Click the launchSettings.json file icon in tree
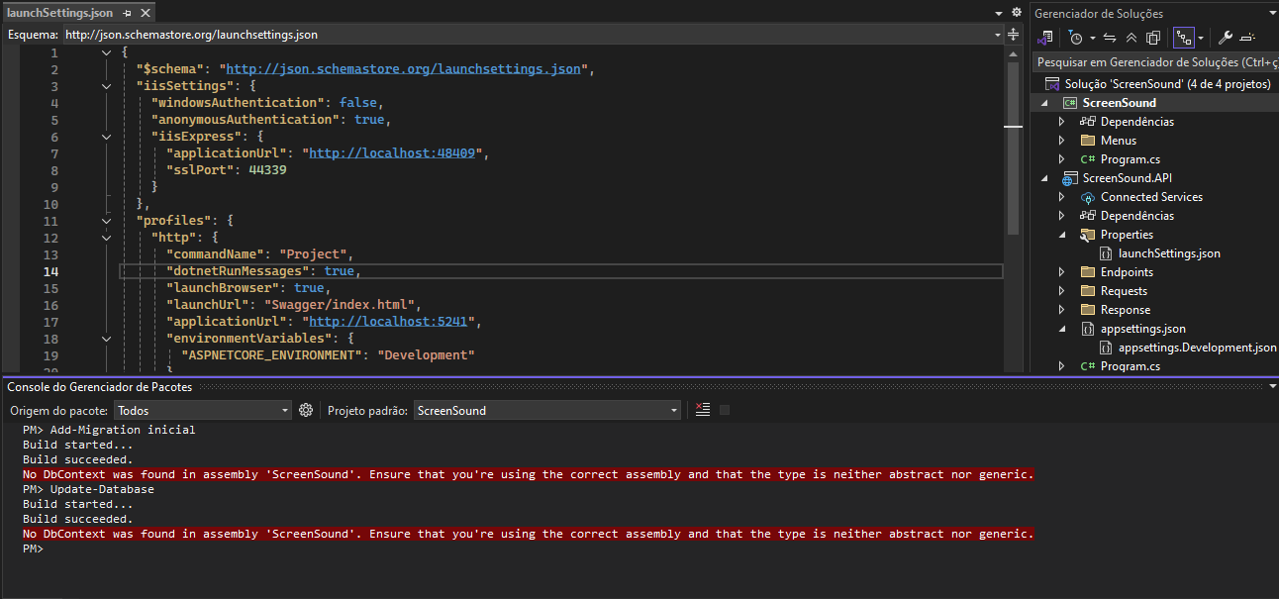1279x599 pixels. [x=1106, y=253]
